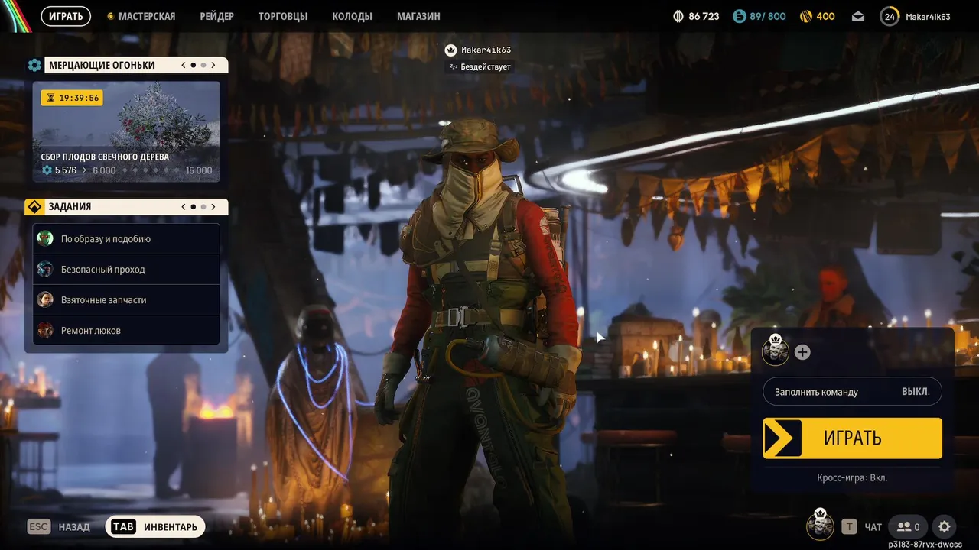Open the ИГРАТЬ tab in the top bar

coord(66,16)
